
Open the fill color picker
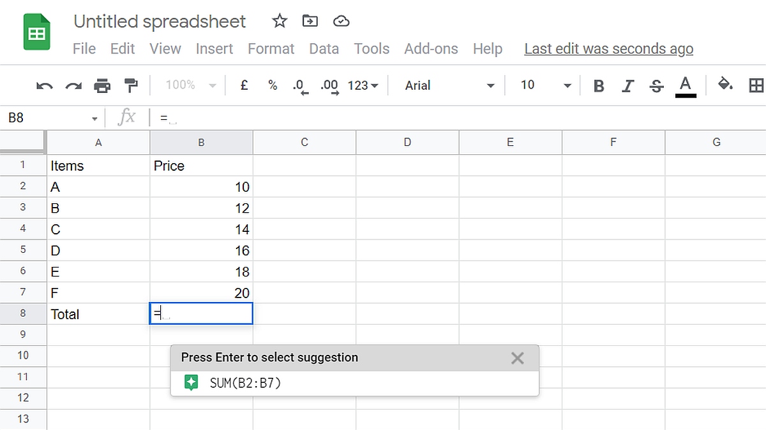[x=725, y=85]
